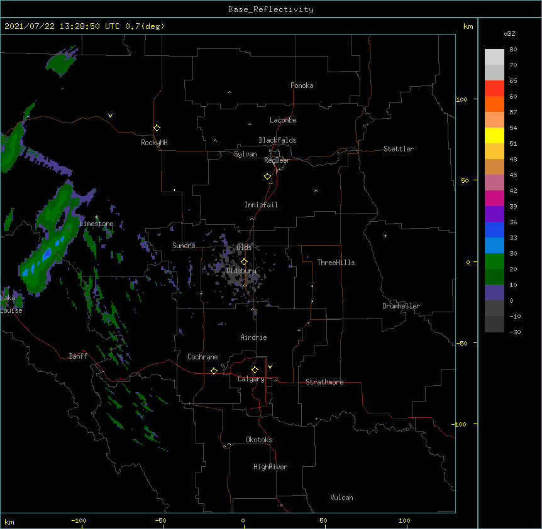Click the Ponoka city label
This screenshot has width=542, height=529.
pos(302,85)
